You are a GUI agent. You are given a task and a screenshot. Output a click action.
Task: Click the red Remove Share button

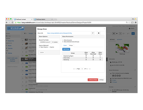(x=93, y=80)
